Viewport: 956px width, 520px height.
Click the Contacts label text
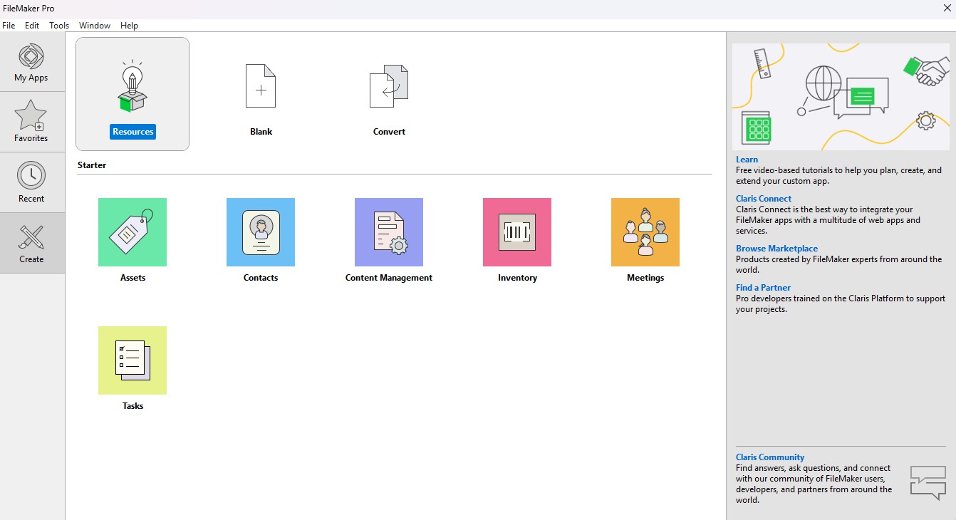261,278
